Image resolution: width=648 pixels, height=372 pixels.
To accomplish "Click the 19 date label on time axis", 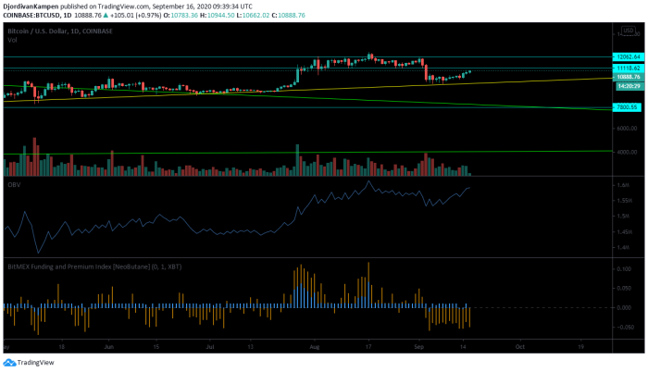I will point(580,347).
